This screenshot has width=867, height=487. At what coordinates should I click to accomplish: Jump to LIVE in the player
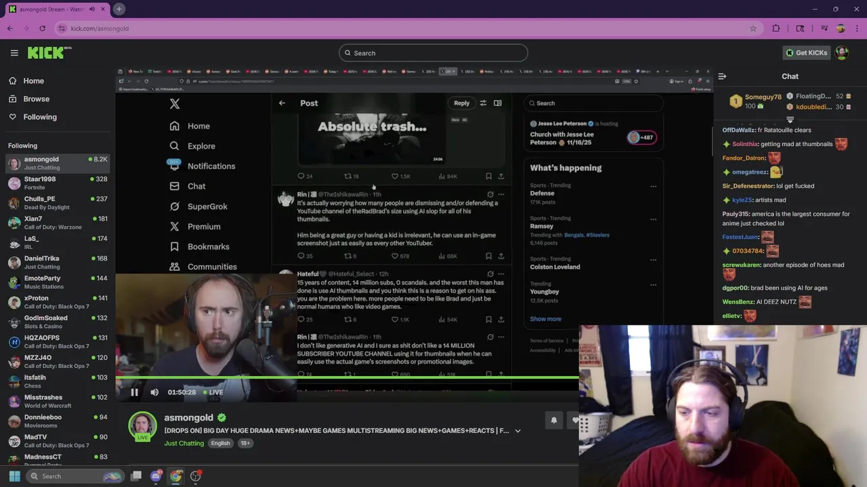212,392
